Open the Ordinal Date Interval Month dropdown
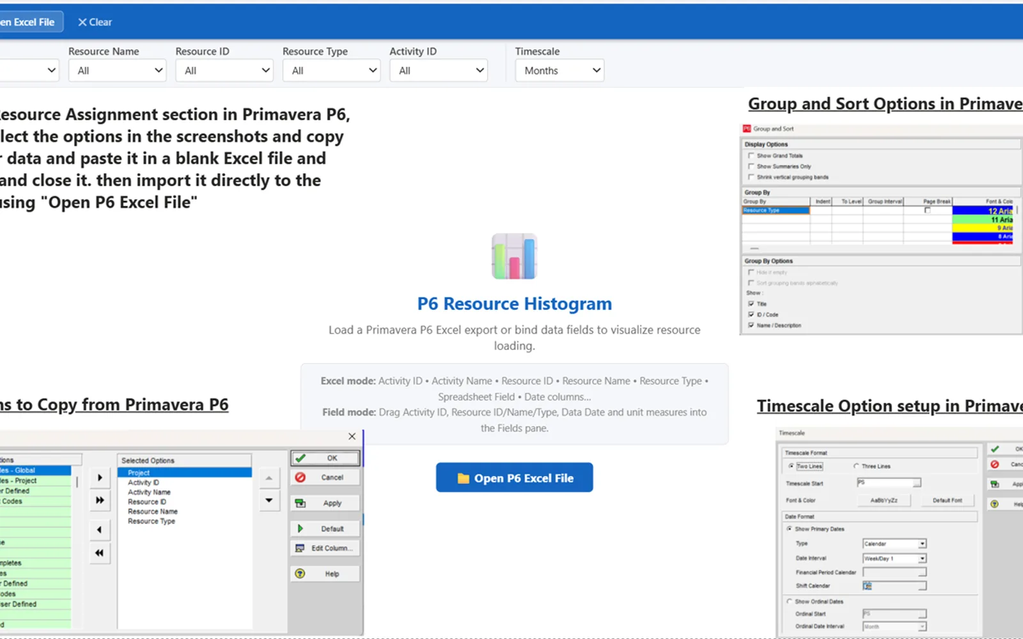Screen dimensions: 1023x639 click(x=894, y=627)
